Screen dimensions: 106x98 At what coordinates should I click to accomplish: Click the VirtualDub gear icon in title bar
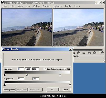3,3
